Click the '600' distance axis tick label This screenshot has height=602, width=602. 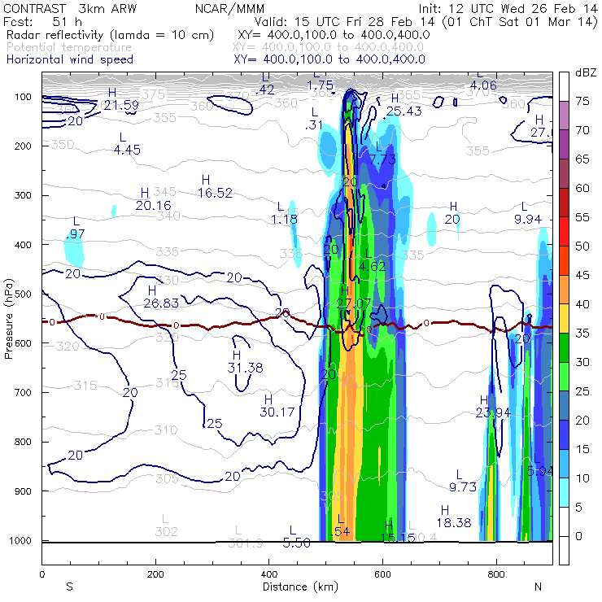[x=382, y=574]
